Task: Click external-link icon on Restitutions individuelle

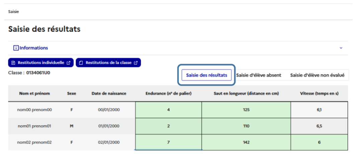Action: pos(68,63)
